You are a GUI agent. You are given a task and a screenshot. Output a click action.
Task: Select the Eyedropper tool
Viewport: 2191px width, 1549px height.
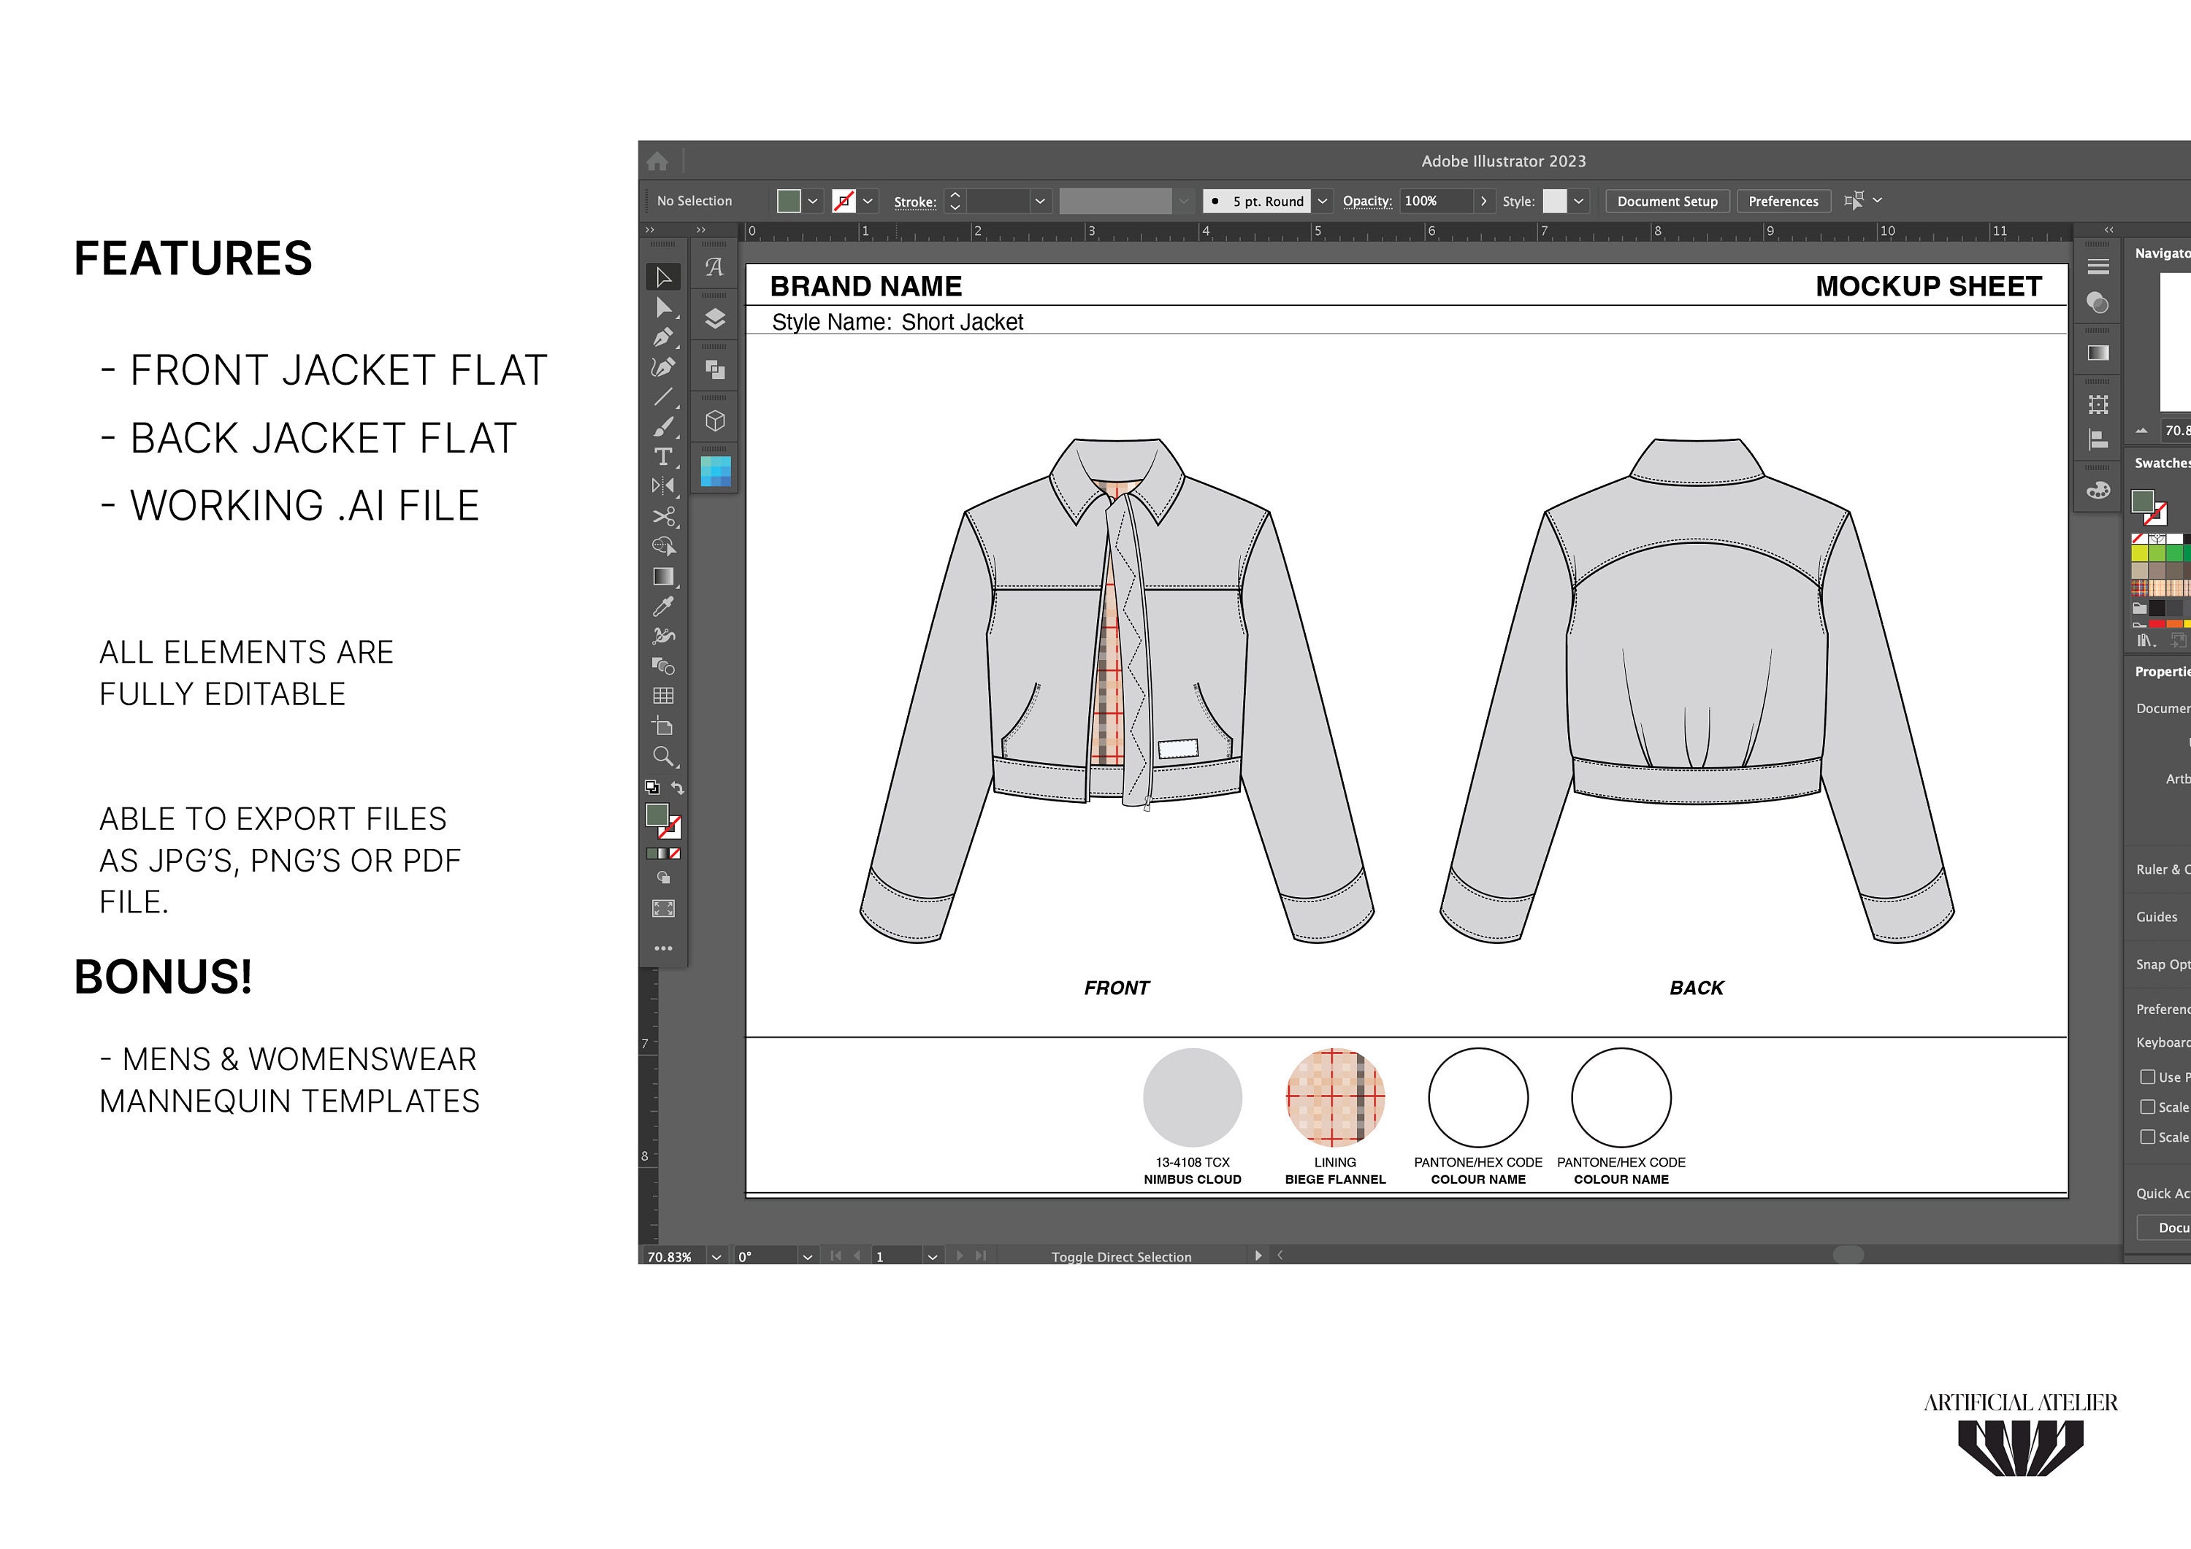pos(665,607)
